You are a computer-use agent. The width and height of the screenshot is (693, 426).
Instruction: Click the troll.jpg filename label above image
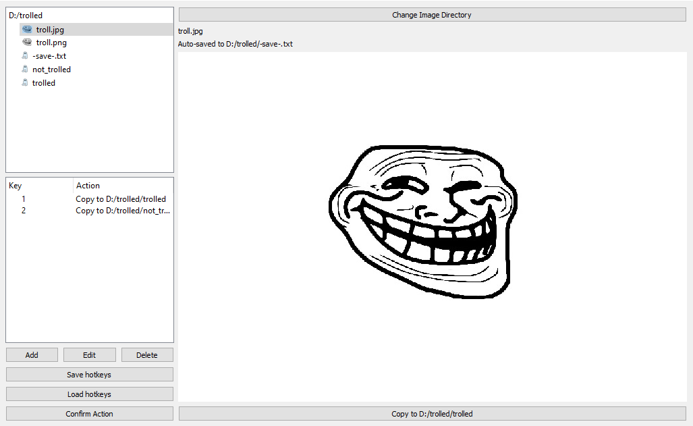190,31
